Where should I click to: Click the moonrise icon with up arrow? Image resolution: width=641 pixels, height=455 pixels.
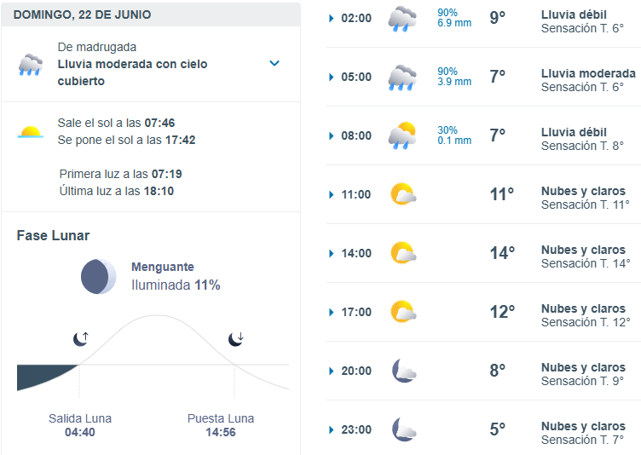80,339
